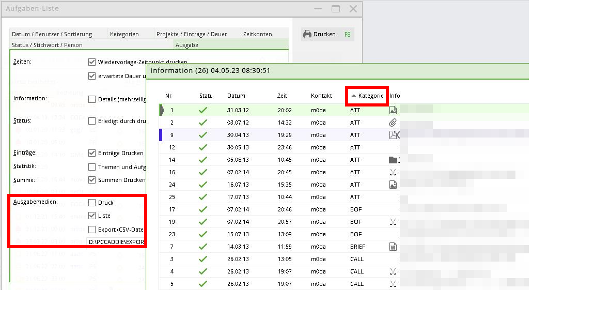
Task: Open the folder icon in row 14
Action: click(393, 160)
